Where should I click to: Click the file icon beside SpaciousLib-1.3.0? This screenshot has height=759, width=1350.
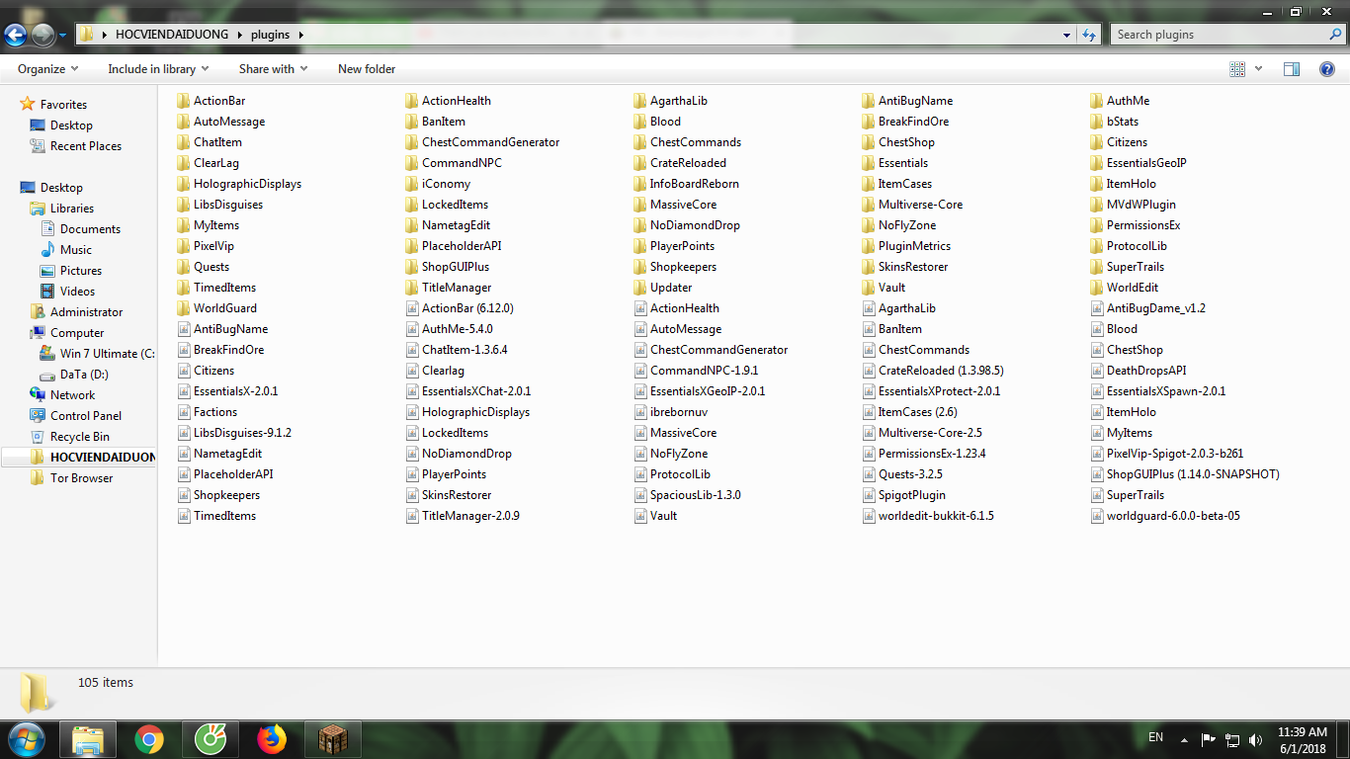click(640, 495)
